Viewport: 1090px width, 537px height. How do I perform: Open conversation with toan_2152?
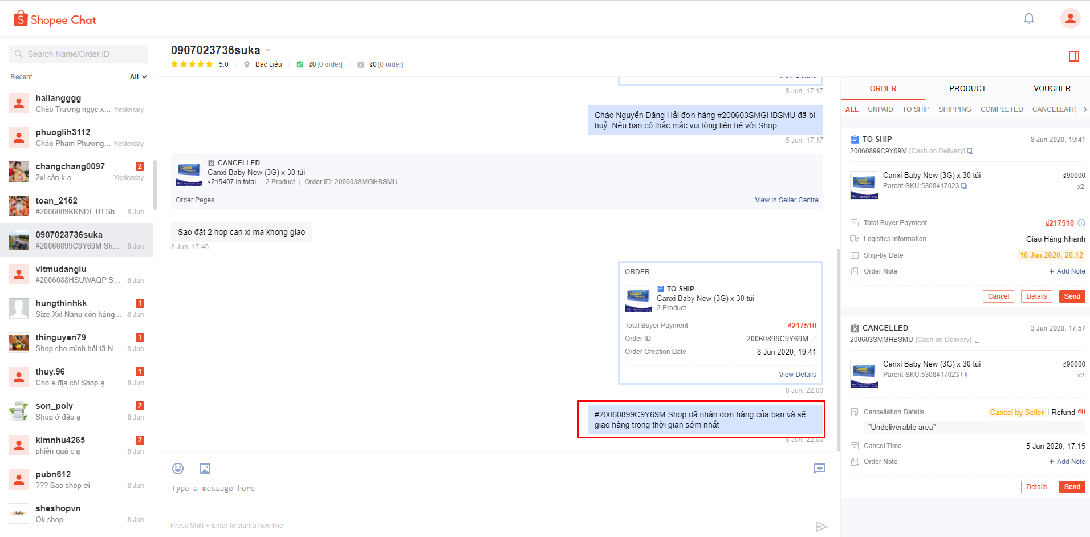tap(77, 206)
